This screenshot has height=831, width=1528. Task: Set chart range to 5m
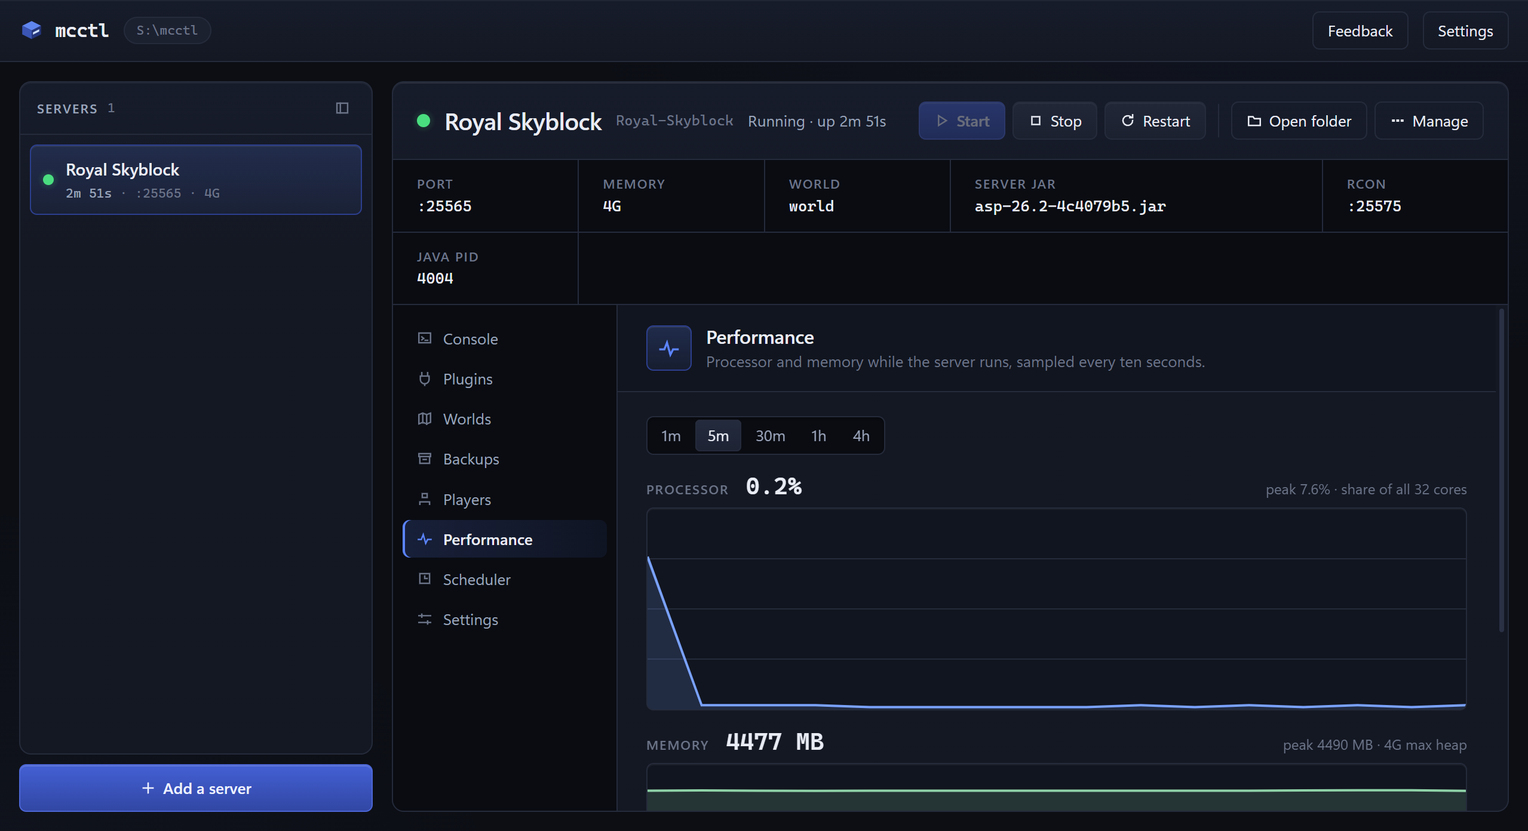pyautogui.click(x=718, y=436)
